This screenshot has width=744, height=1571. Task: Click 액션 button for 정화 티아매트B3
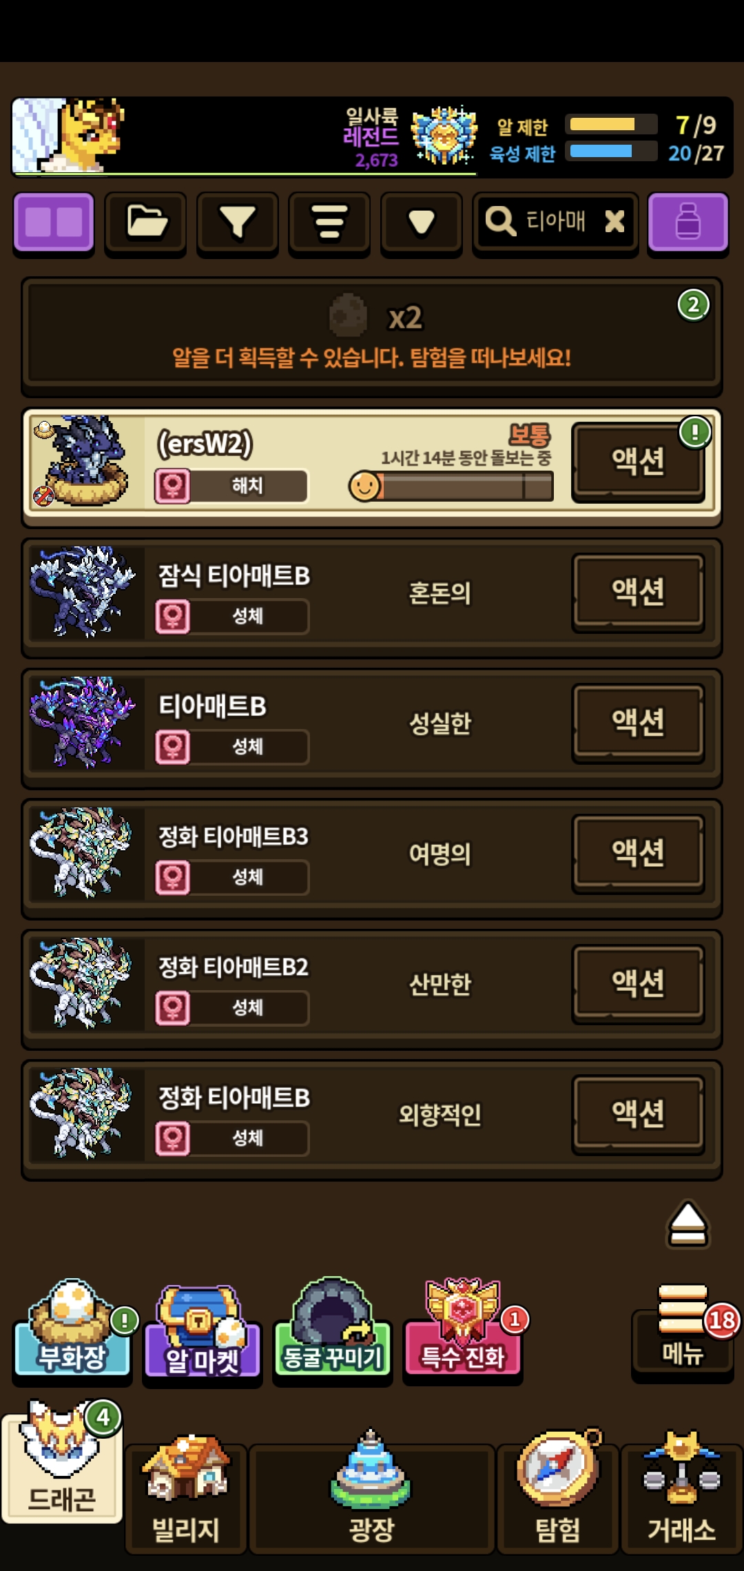coord(638,852)
